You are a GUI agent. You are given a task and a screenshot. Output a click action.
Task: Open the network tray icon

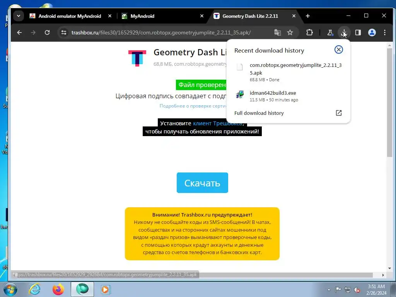348,290
